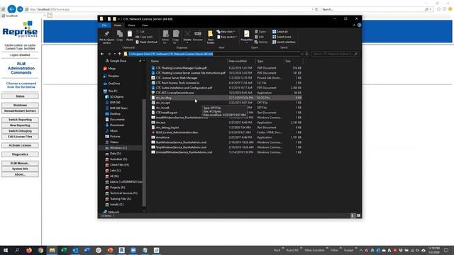This screenshot has height=255, width=454.
Task: Select the Home ribbon tab
Action: (118, 25)
